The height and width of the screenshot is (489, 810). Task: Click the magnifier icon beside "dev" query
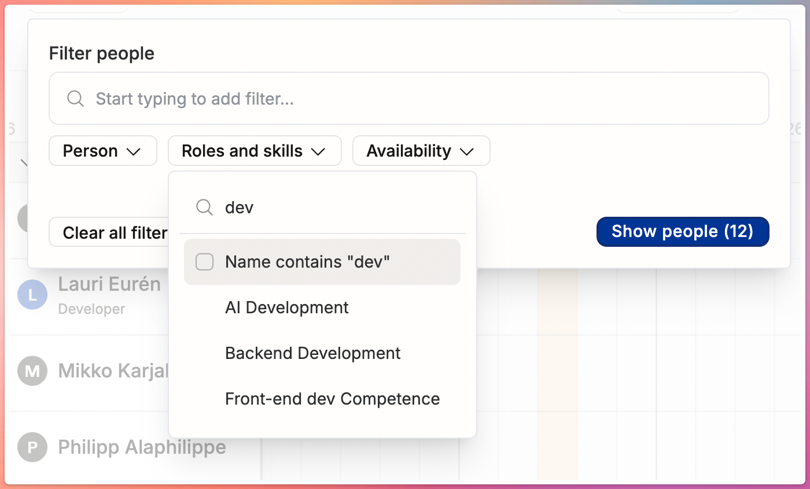204,207
